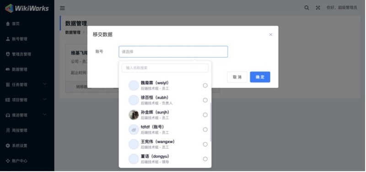Open the search magnifier icon
Image resolution: width=366 pixels, height=172 pixels.
coord(307,8)
